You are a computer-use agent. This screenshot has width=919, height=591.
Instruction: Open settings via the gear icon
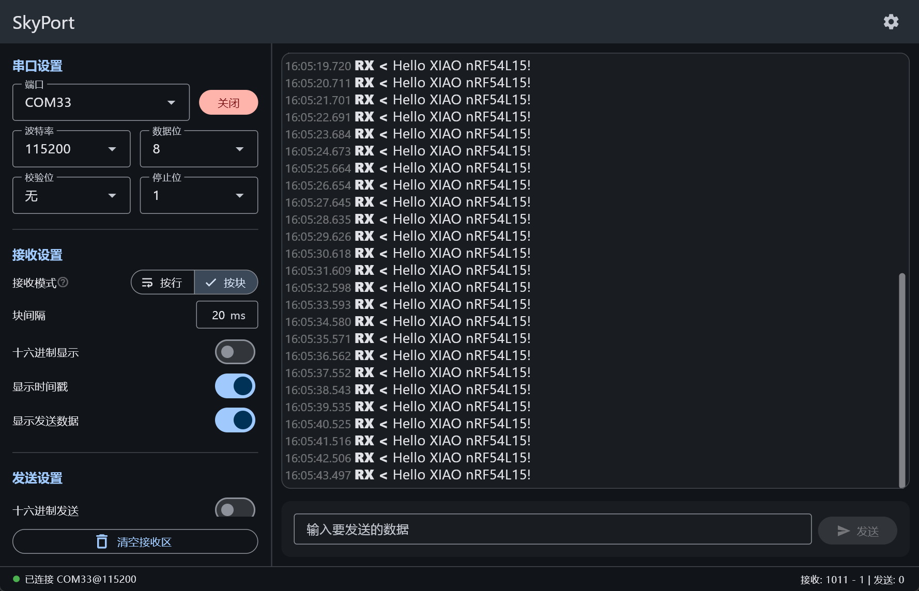tap(891, 22)
